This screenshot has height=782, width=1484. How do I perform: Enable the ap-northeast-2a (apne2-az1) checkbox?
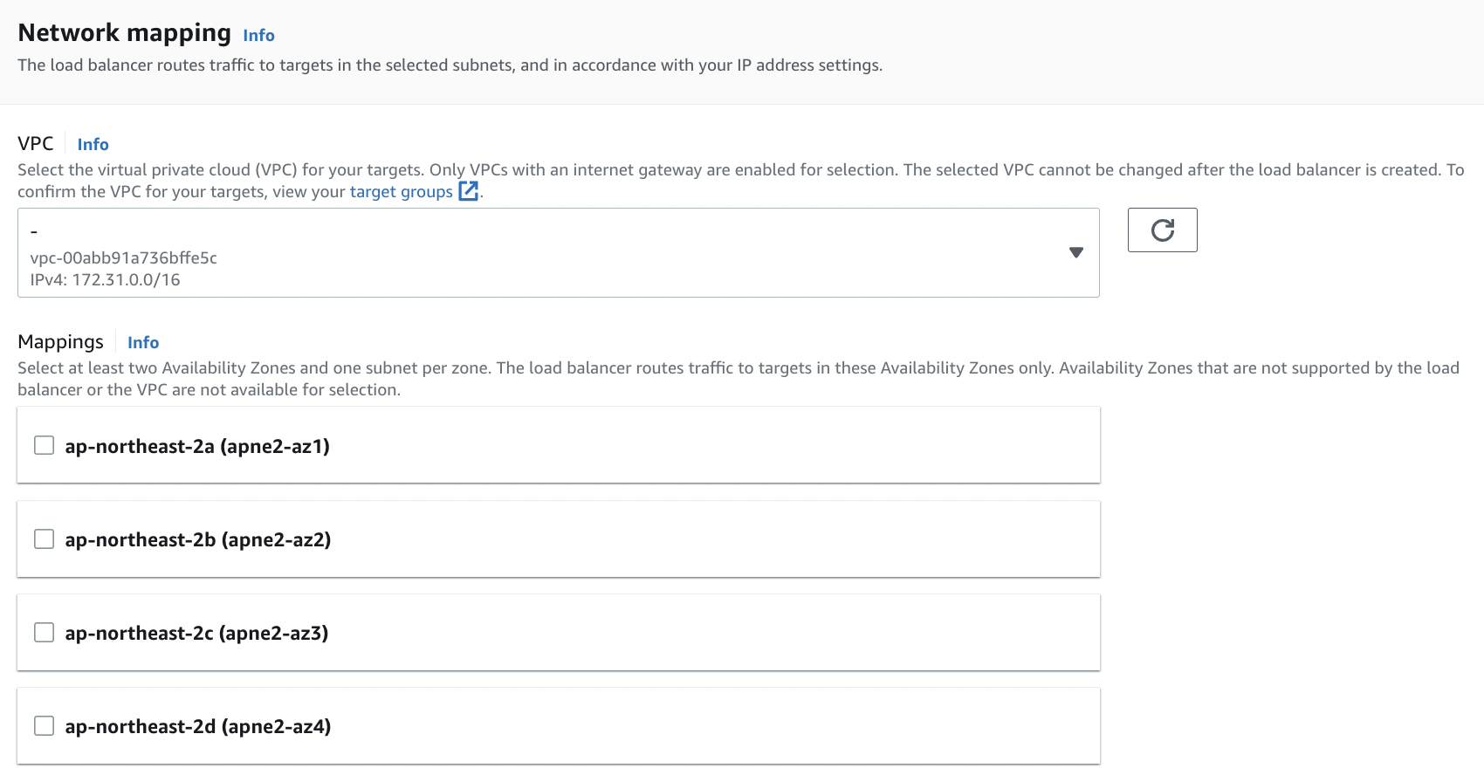coord(44,446)
